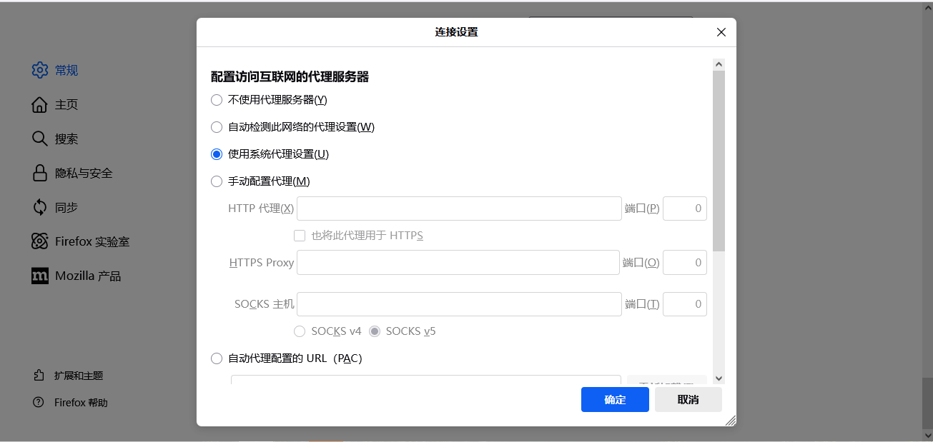
Task: Check 也将此代理用于 HTTPS checkbox
Action: pyautogui.click(x=300, y=236)
